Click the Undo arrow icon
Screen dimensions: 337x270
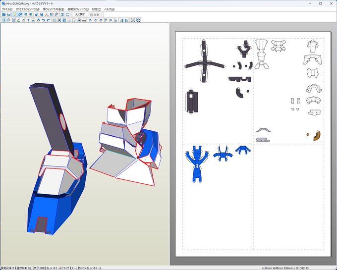click(x=44, y=20)
